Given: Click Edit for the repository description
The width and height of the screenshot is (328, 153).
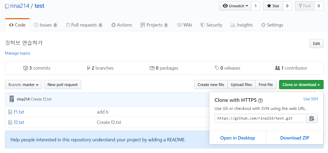Looking at the screenshot, I should click(x=317, y=44).
